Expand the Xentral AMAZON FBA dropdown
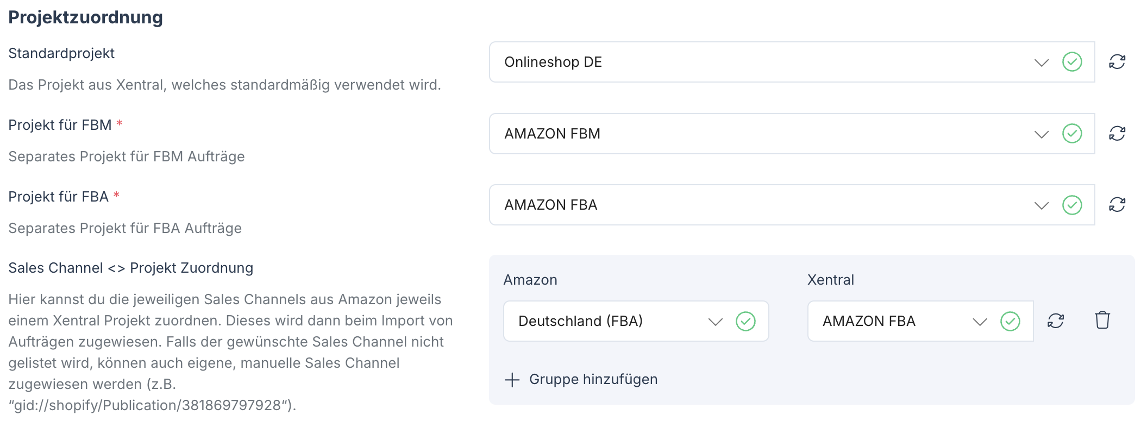The height and width of the screenshot is (427, 1141). (980, 322)
